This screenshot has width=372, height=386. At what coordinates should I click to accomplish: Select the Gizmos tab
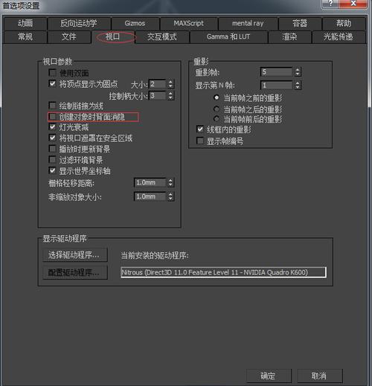135,24
